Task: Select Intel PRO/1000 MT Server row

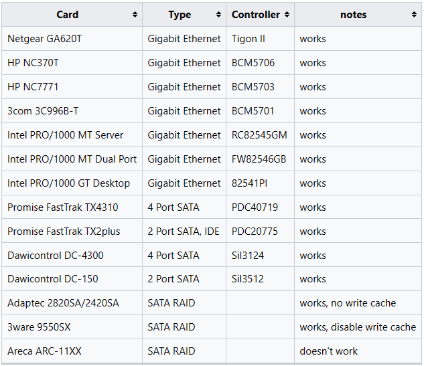Action: [x=212, y=134]
